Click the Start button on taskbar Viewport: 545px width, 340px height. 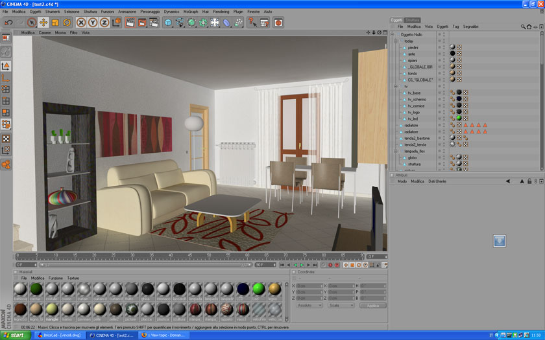(x=14, y=335)
